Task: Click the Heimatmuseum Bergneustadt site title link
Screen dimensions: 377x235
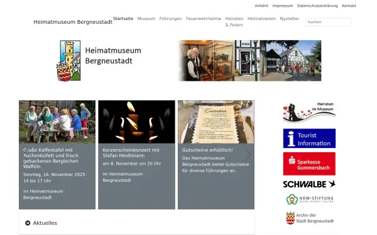Action: click(x=73, y=22)
